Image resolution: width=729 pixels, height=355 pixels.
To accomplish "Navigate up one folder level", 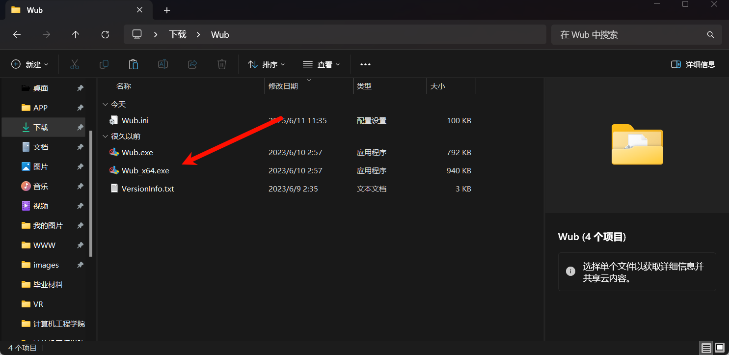I will (76, 34).
